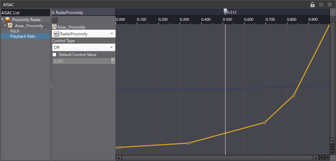The image size is (336, 161).
Task: Click the Default Control Value 0.000 field
Action: pos(81,61)
